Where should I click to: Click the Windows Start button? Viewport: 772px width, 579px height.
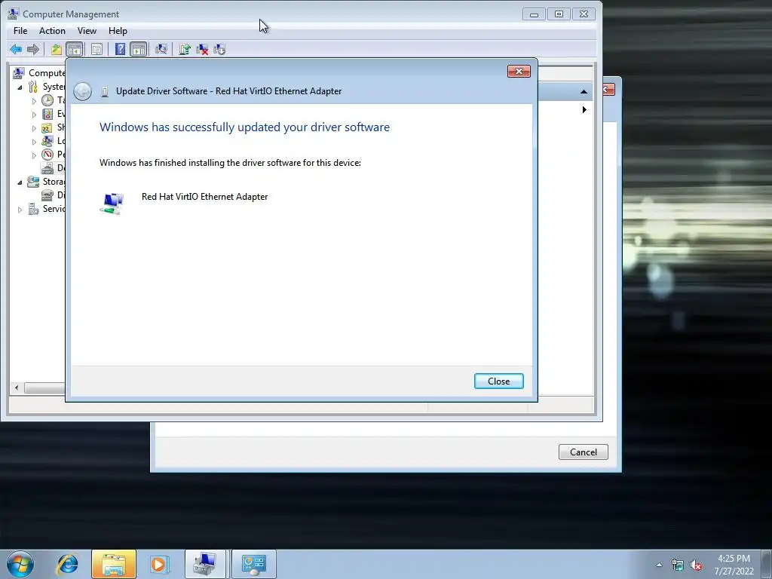pyautogui.click(x=20, y=564)
